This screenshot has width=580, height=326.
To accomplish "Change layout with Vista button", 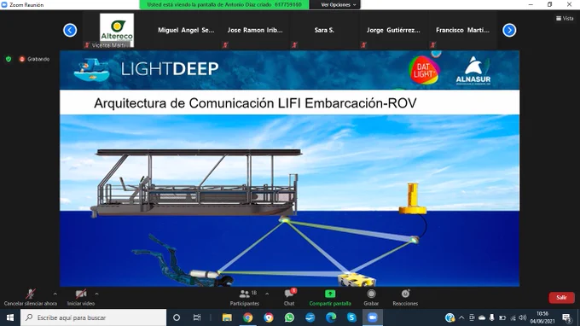I will (565, 18).
